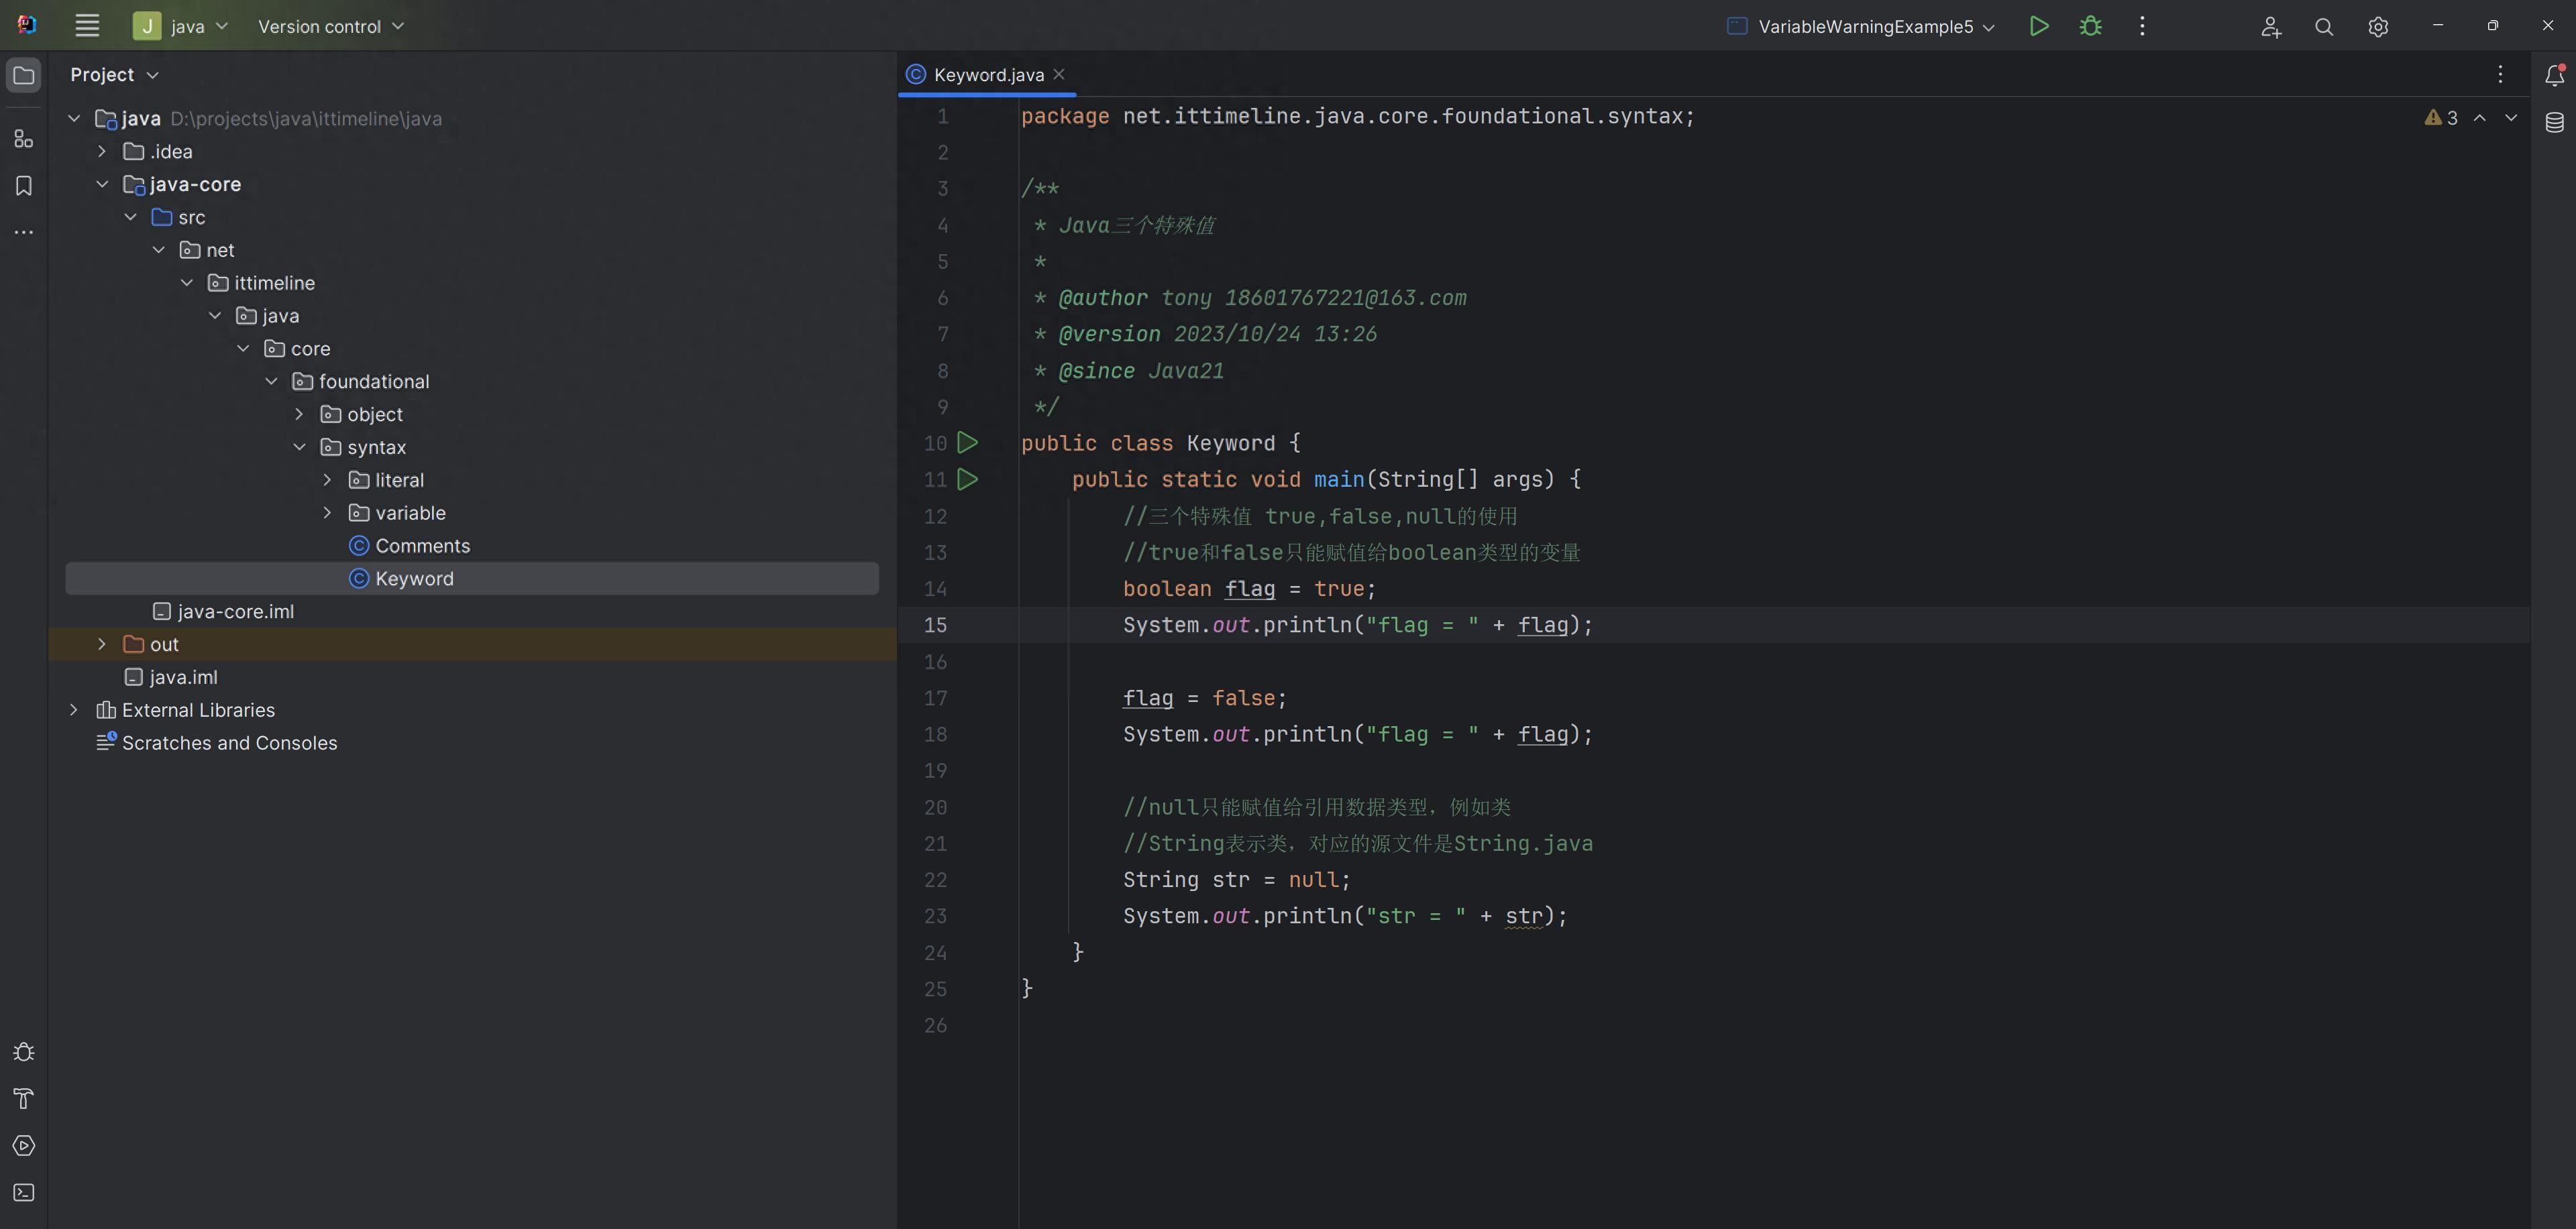Open the Bookmarks tool window

coord(24,186)
